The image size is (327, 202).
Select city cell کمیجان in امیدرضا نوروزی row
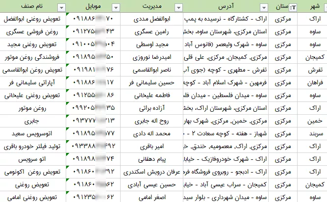312,57
